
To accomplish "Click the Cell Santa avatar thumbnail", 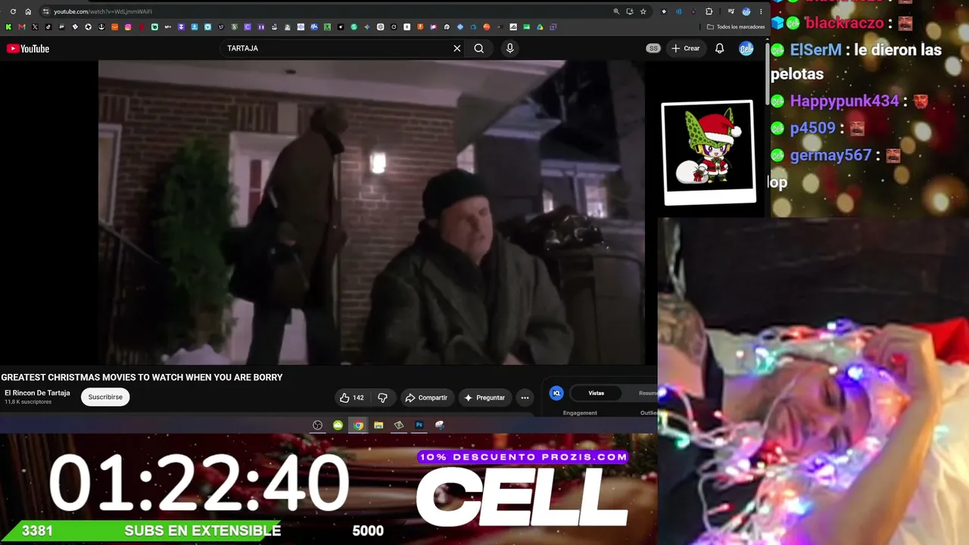I will [709, 152].
